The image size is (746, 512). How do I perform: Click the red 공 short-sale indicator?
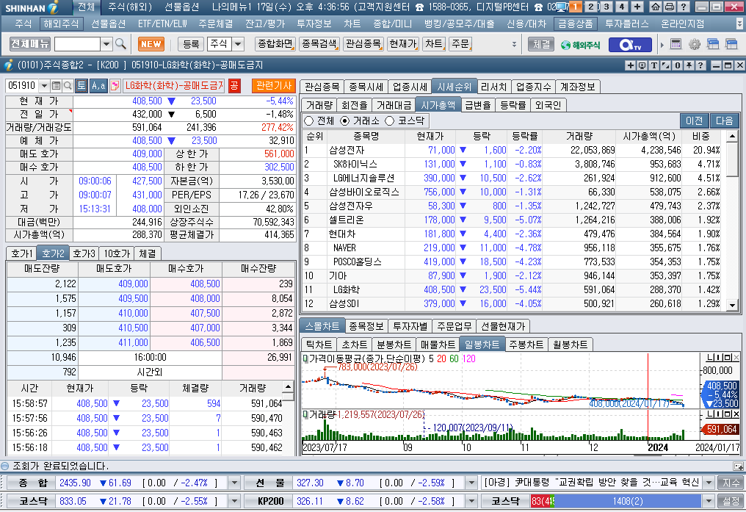234,86
